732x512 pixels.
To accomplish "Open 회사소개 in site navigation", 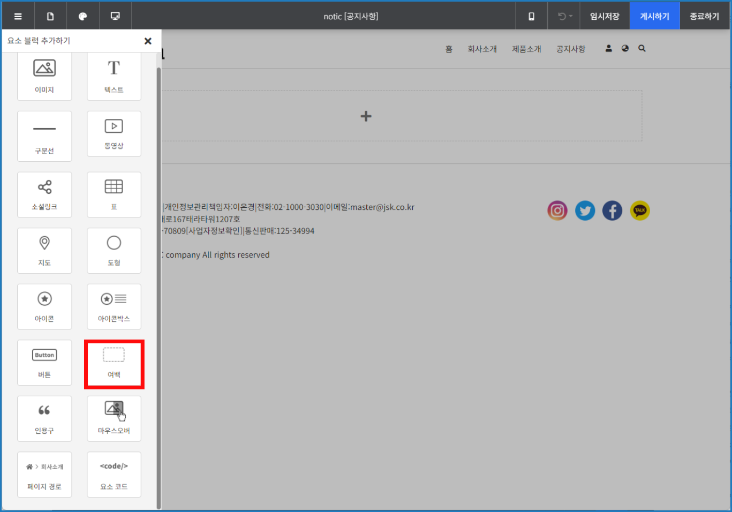I will 482,49.
